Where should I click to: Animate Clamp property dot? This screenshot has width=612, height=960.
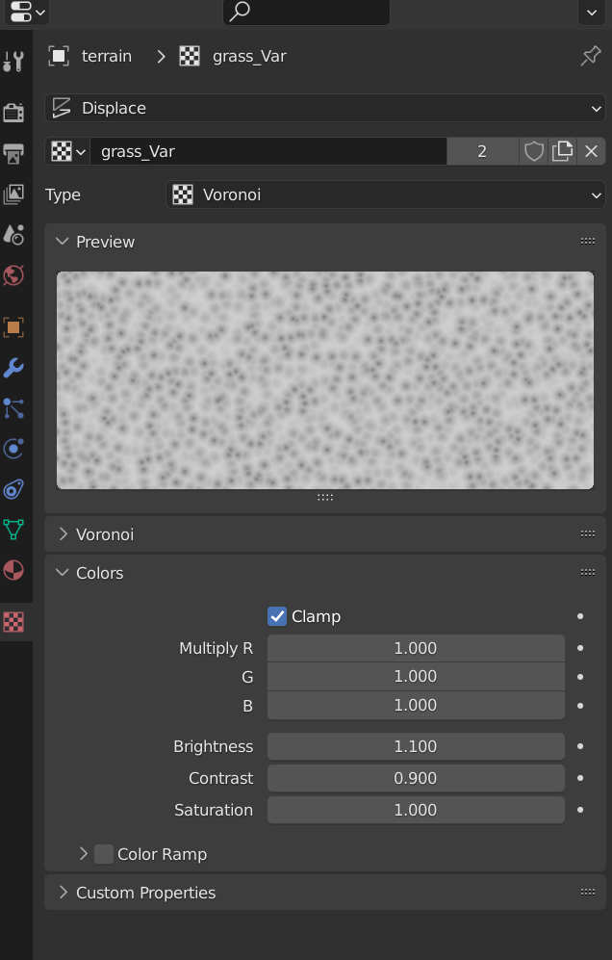pyautogui.click(x=580, y=616)
